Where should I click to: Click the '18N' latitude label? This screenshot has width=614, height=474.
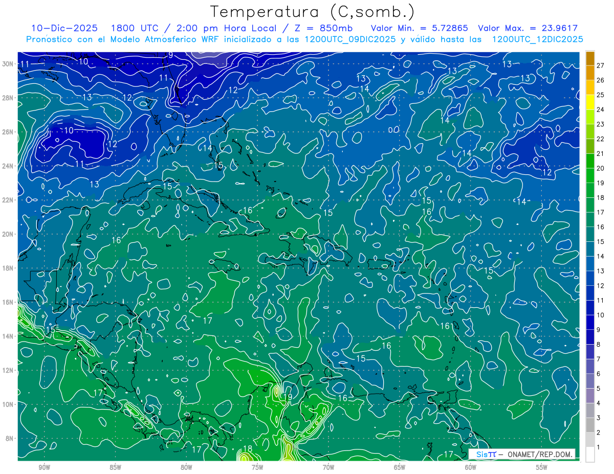pyautogui.click(x=9, y=268)
